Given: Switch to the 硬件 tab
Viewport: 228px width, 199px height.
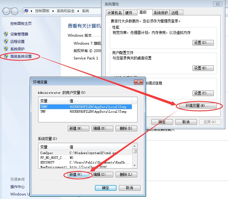Looking at the screenshot, I should click(129, 13).
